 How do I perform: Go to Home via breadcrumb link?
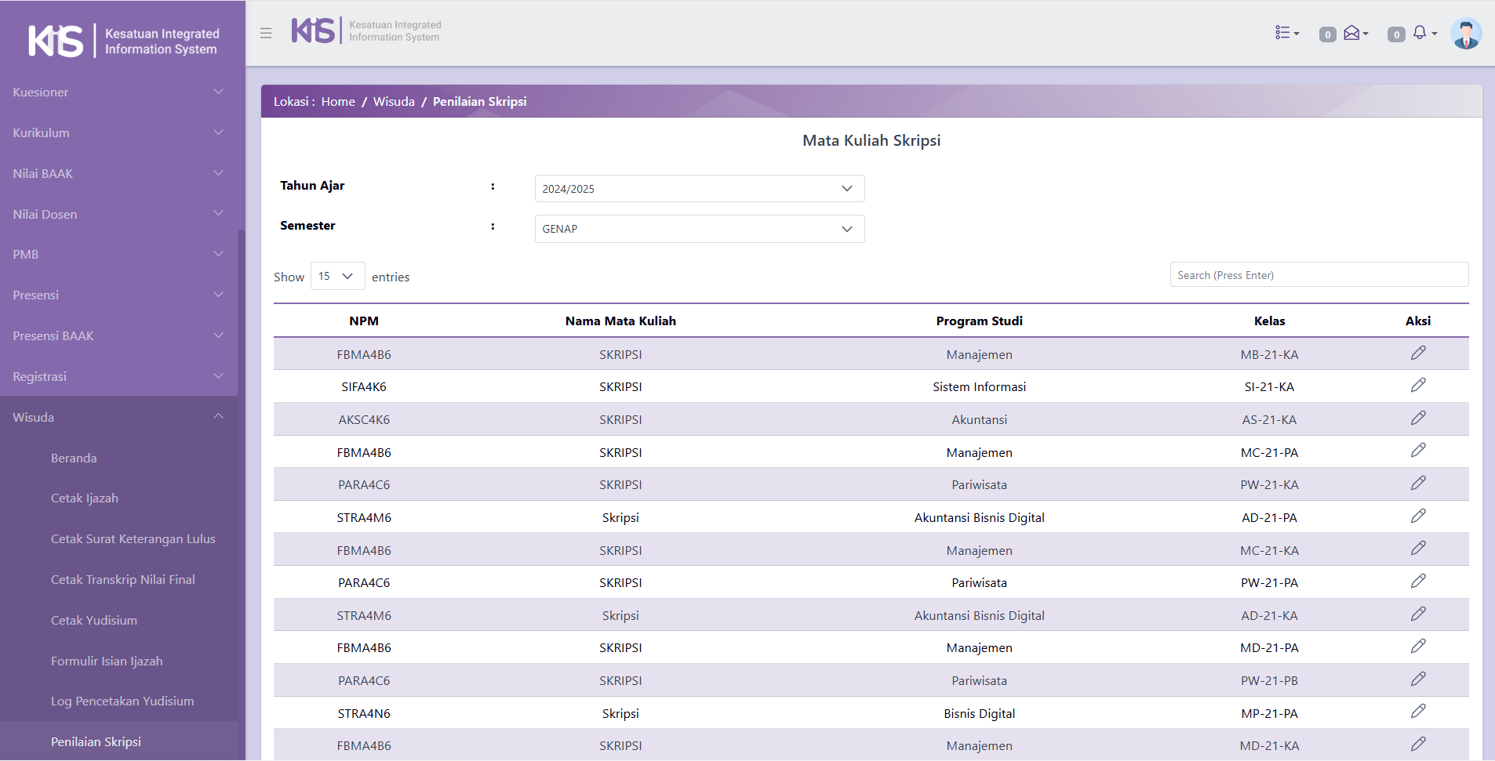tap(338, 102)
